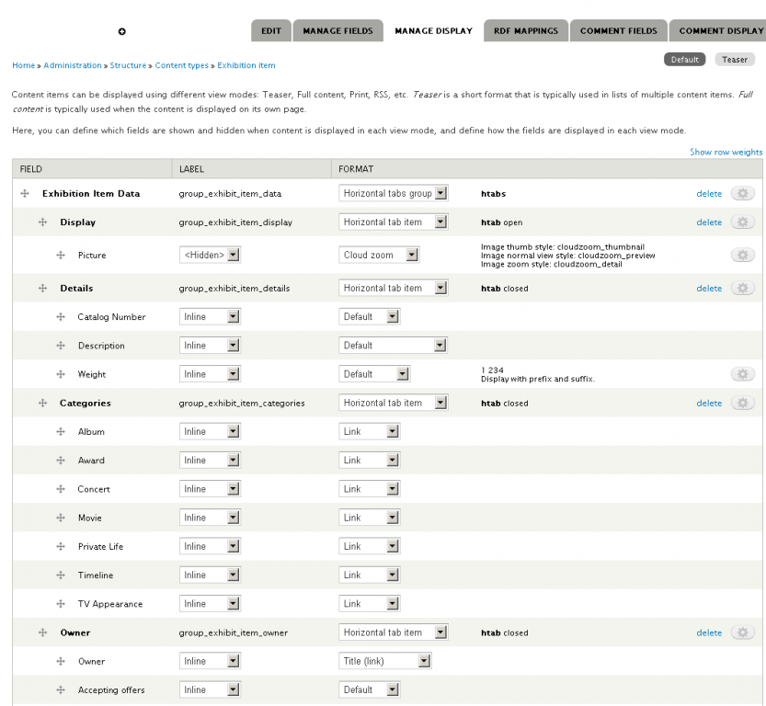Click the Show row weights link

point(726,153)
